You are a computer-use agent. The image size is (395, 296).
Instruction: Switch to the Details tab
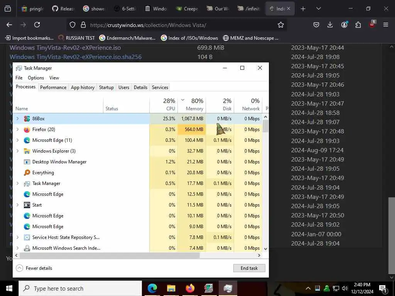pyautogui.click(x=140, y=87)
